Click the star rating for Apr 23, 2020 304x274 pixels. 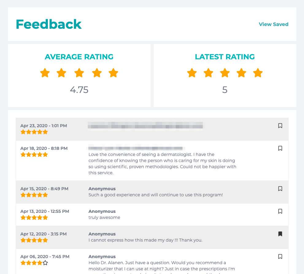(x=34, y=132)
